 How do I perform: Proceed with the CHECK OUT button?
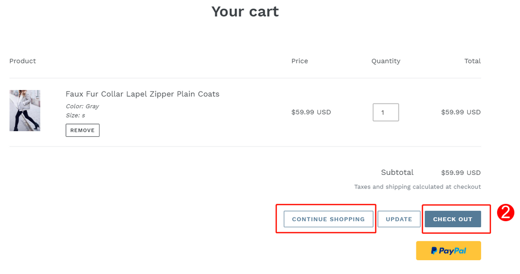tap(452, 219)
